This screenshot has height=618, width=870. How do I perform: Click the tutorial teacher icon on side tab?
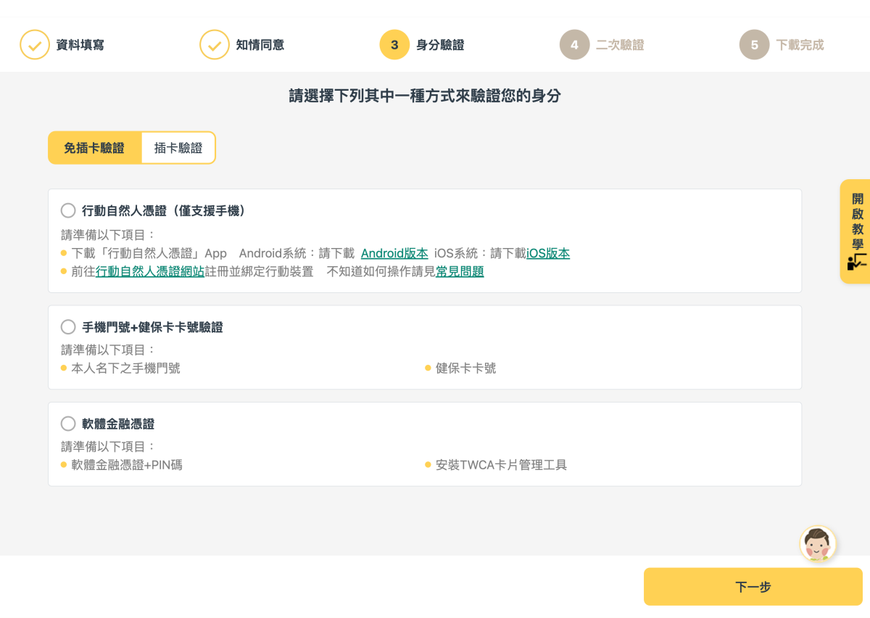[857, 262]
